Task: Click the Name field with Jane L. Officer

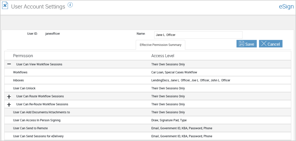Action: point(198,35)
